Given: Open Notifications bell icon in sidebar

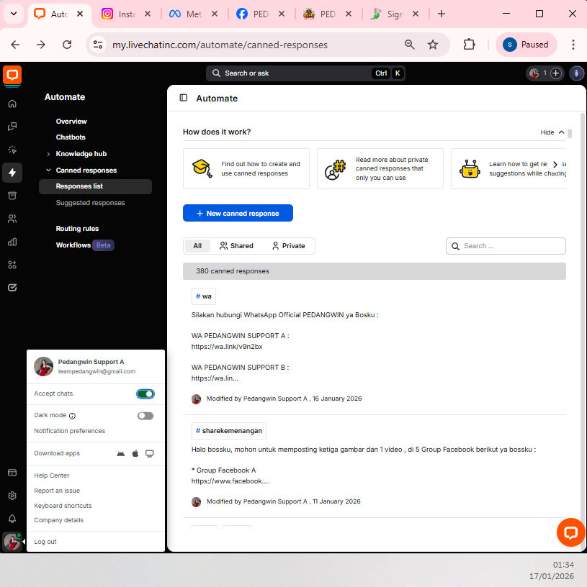Looking at the screenshot, I should 12,519.
